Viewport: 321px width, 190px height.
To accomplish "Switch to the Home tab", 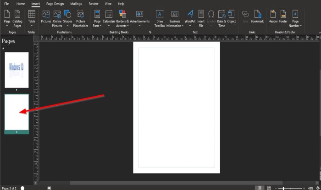I will 21,4.
